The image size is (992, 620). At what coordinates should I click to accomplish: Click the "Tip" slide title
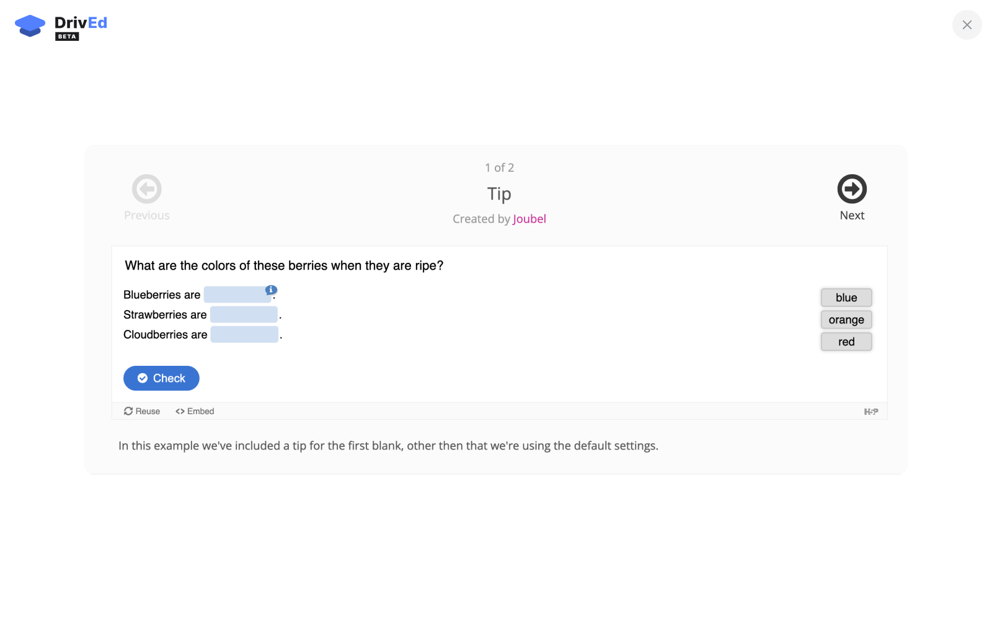click(499, 194)
